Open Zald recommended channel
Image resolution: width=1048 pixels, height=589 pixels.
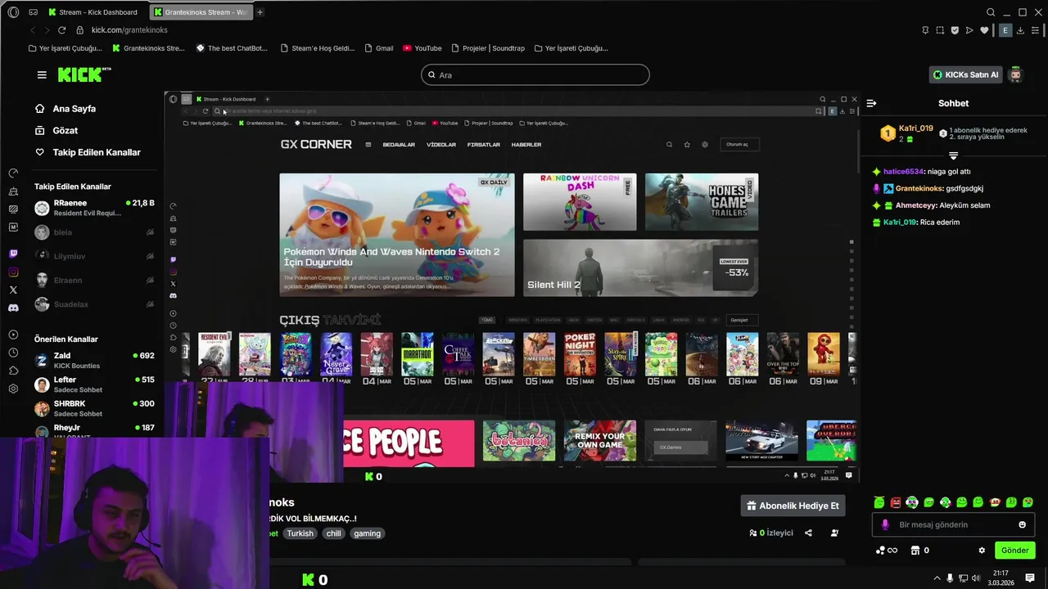click(x=94, y=361)
